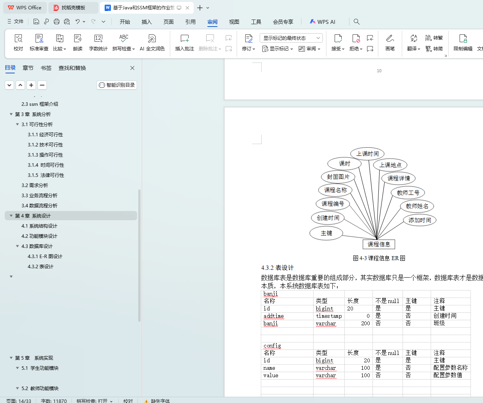Click the print icon in quick toolbar

[x=57, y=21]
